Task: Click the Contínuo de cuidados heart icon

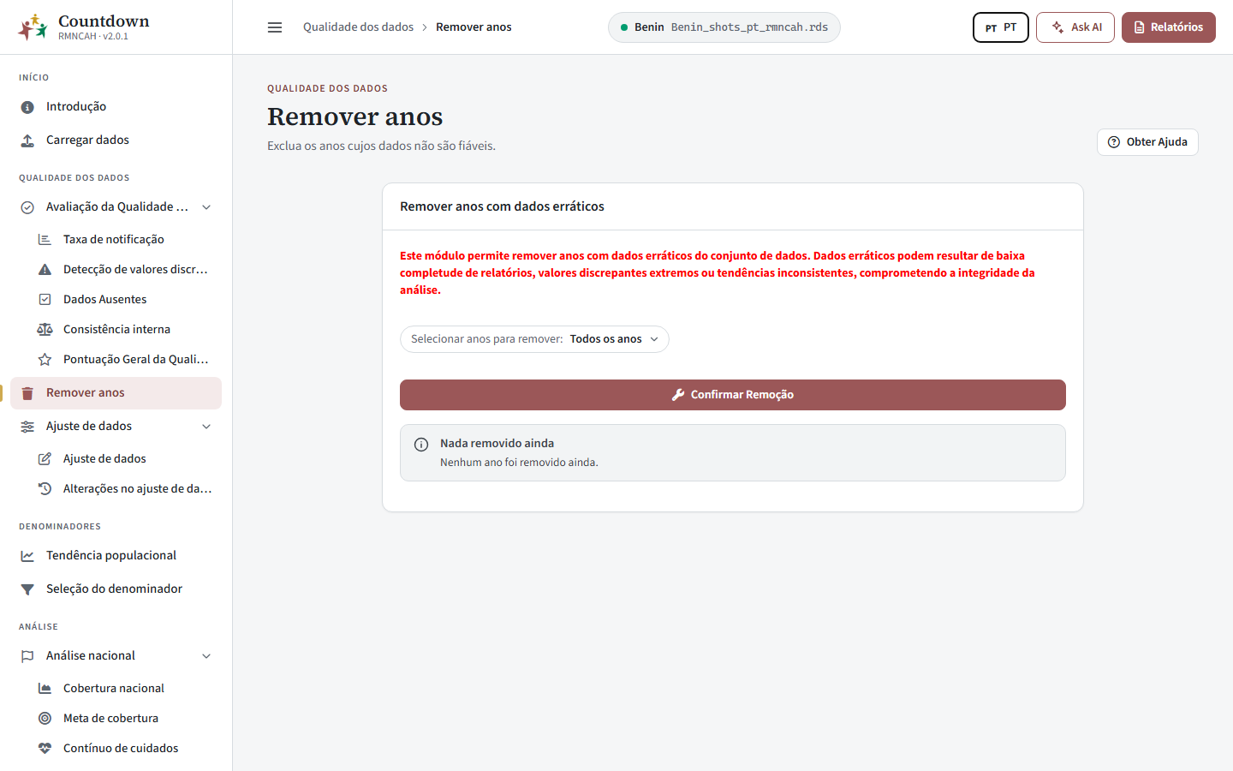Action: [x=45, y=749]
